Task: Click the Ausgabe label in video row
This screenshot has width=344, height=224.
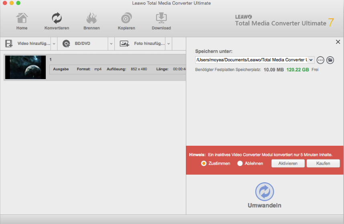Action: pos(61,69)
